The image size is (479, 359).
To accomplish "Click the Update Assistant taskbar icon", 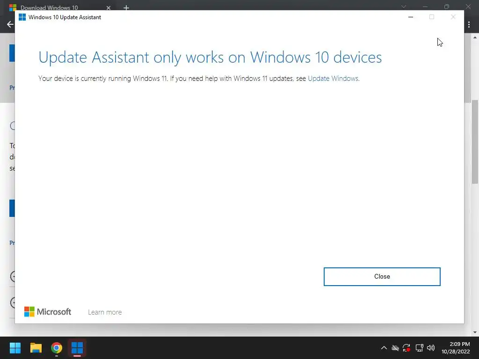I will (77, 348).
